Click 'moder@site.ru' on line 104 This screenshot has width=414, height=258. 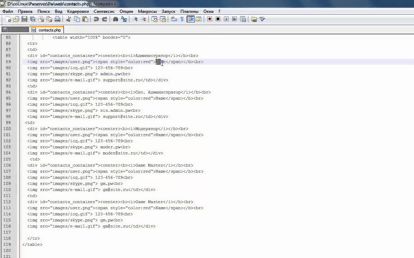click(119, 153)
